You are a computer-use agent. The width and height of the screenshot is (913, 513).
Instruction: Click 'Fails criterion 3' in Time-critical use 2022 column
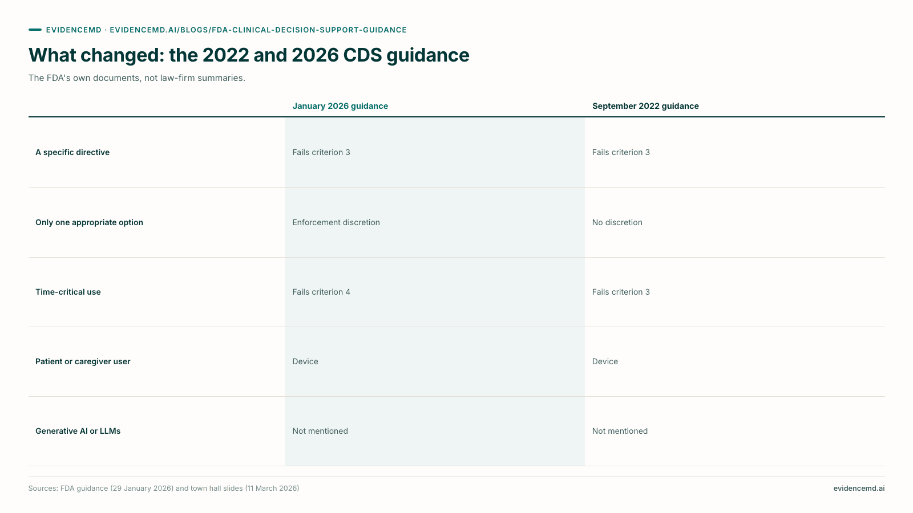[x=621, y=292]
